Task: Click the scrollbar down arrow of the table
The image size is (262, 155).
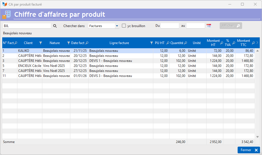Action: tap(258, 137)
